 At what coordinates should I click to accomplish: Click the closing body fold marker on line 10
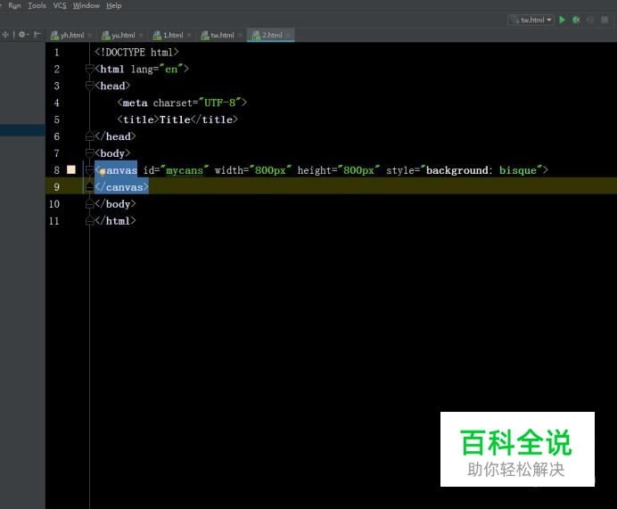[89, 204]
